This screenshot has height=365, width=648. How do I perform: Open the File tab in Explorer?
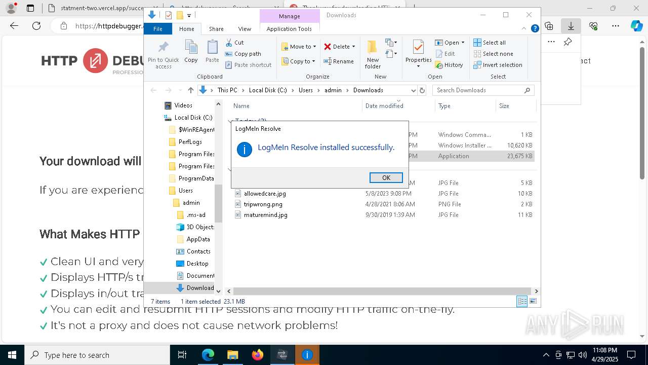[158, 29]
